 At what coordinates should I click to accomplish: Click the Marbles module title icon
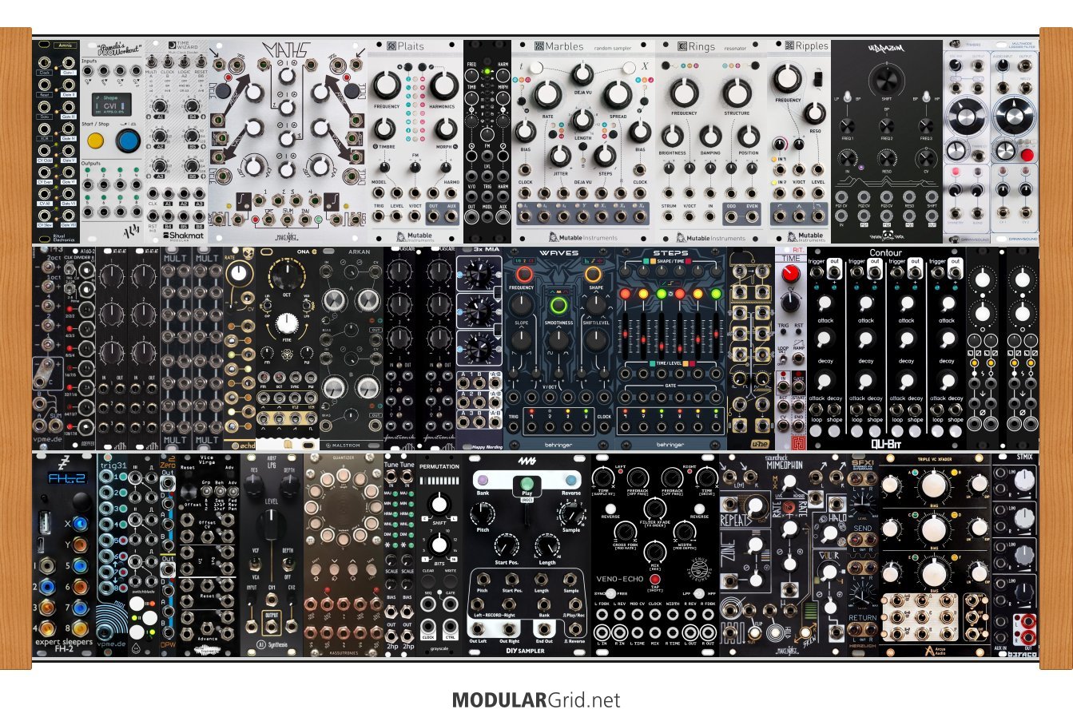point(540,46)
